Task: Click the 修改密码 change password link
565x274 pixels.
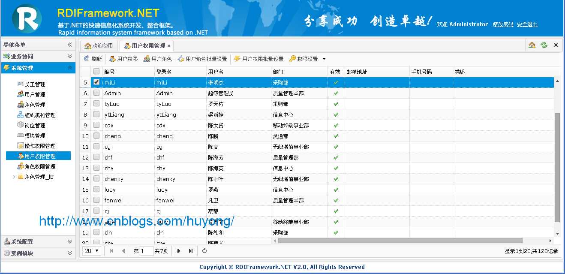Action: click(503, 24)
